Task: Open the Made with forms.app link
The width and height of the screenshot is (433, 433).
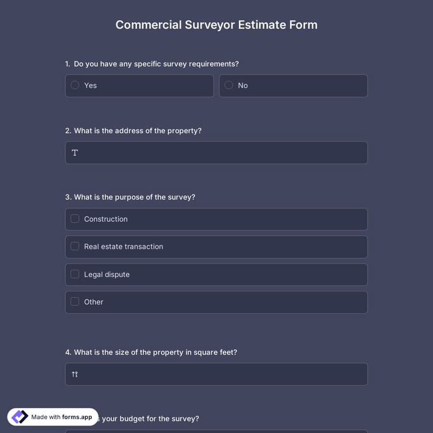Action: tap(61, 417)
